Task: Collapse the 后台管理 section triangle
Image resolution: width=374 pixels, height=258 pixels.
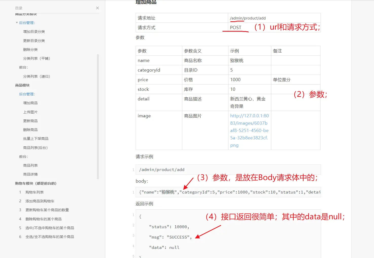Action: 17,23
